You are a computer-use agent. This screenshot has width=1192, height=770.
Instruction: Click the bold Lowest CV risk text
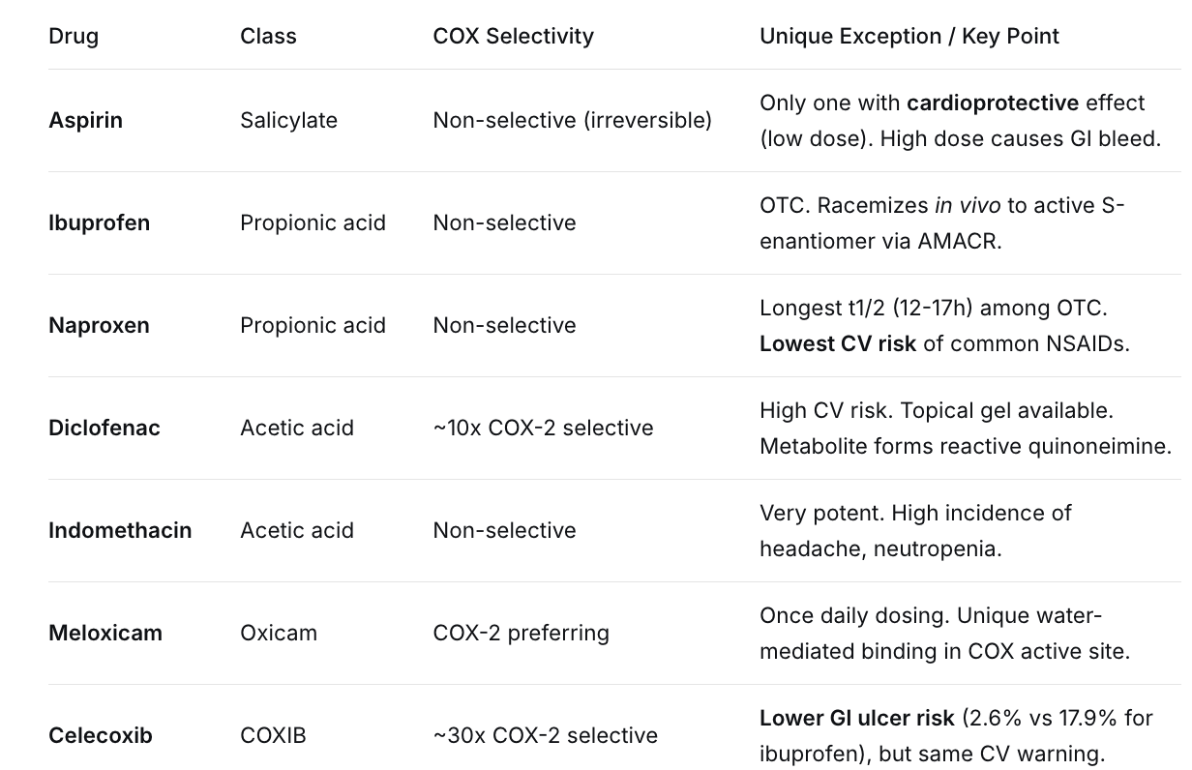coord(837,344)
